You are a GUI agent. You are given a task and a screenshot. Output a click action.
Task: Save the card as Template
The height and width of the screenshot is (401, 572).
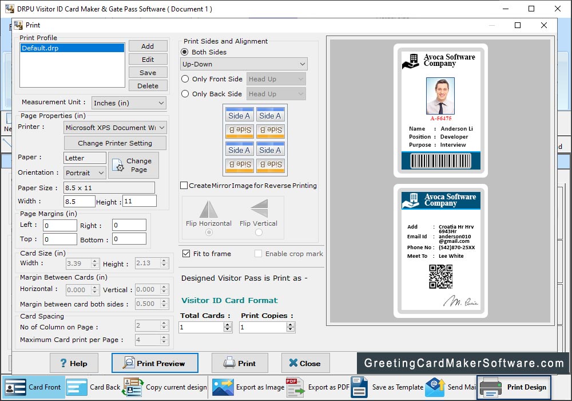pyautogui.click(x=387, y=387)
